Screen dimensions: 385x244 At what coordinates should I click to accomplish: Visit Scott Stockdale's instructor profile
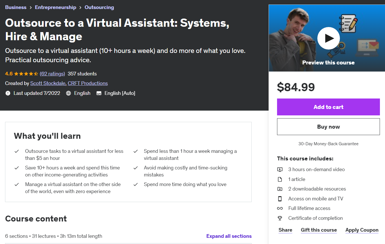47,83
